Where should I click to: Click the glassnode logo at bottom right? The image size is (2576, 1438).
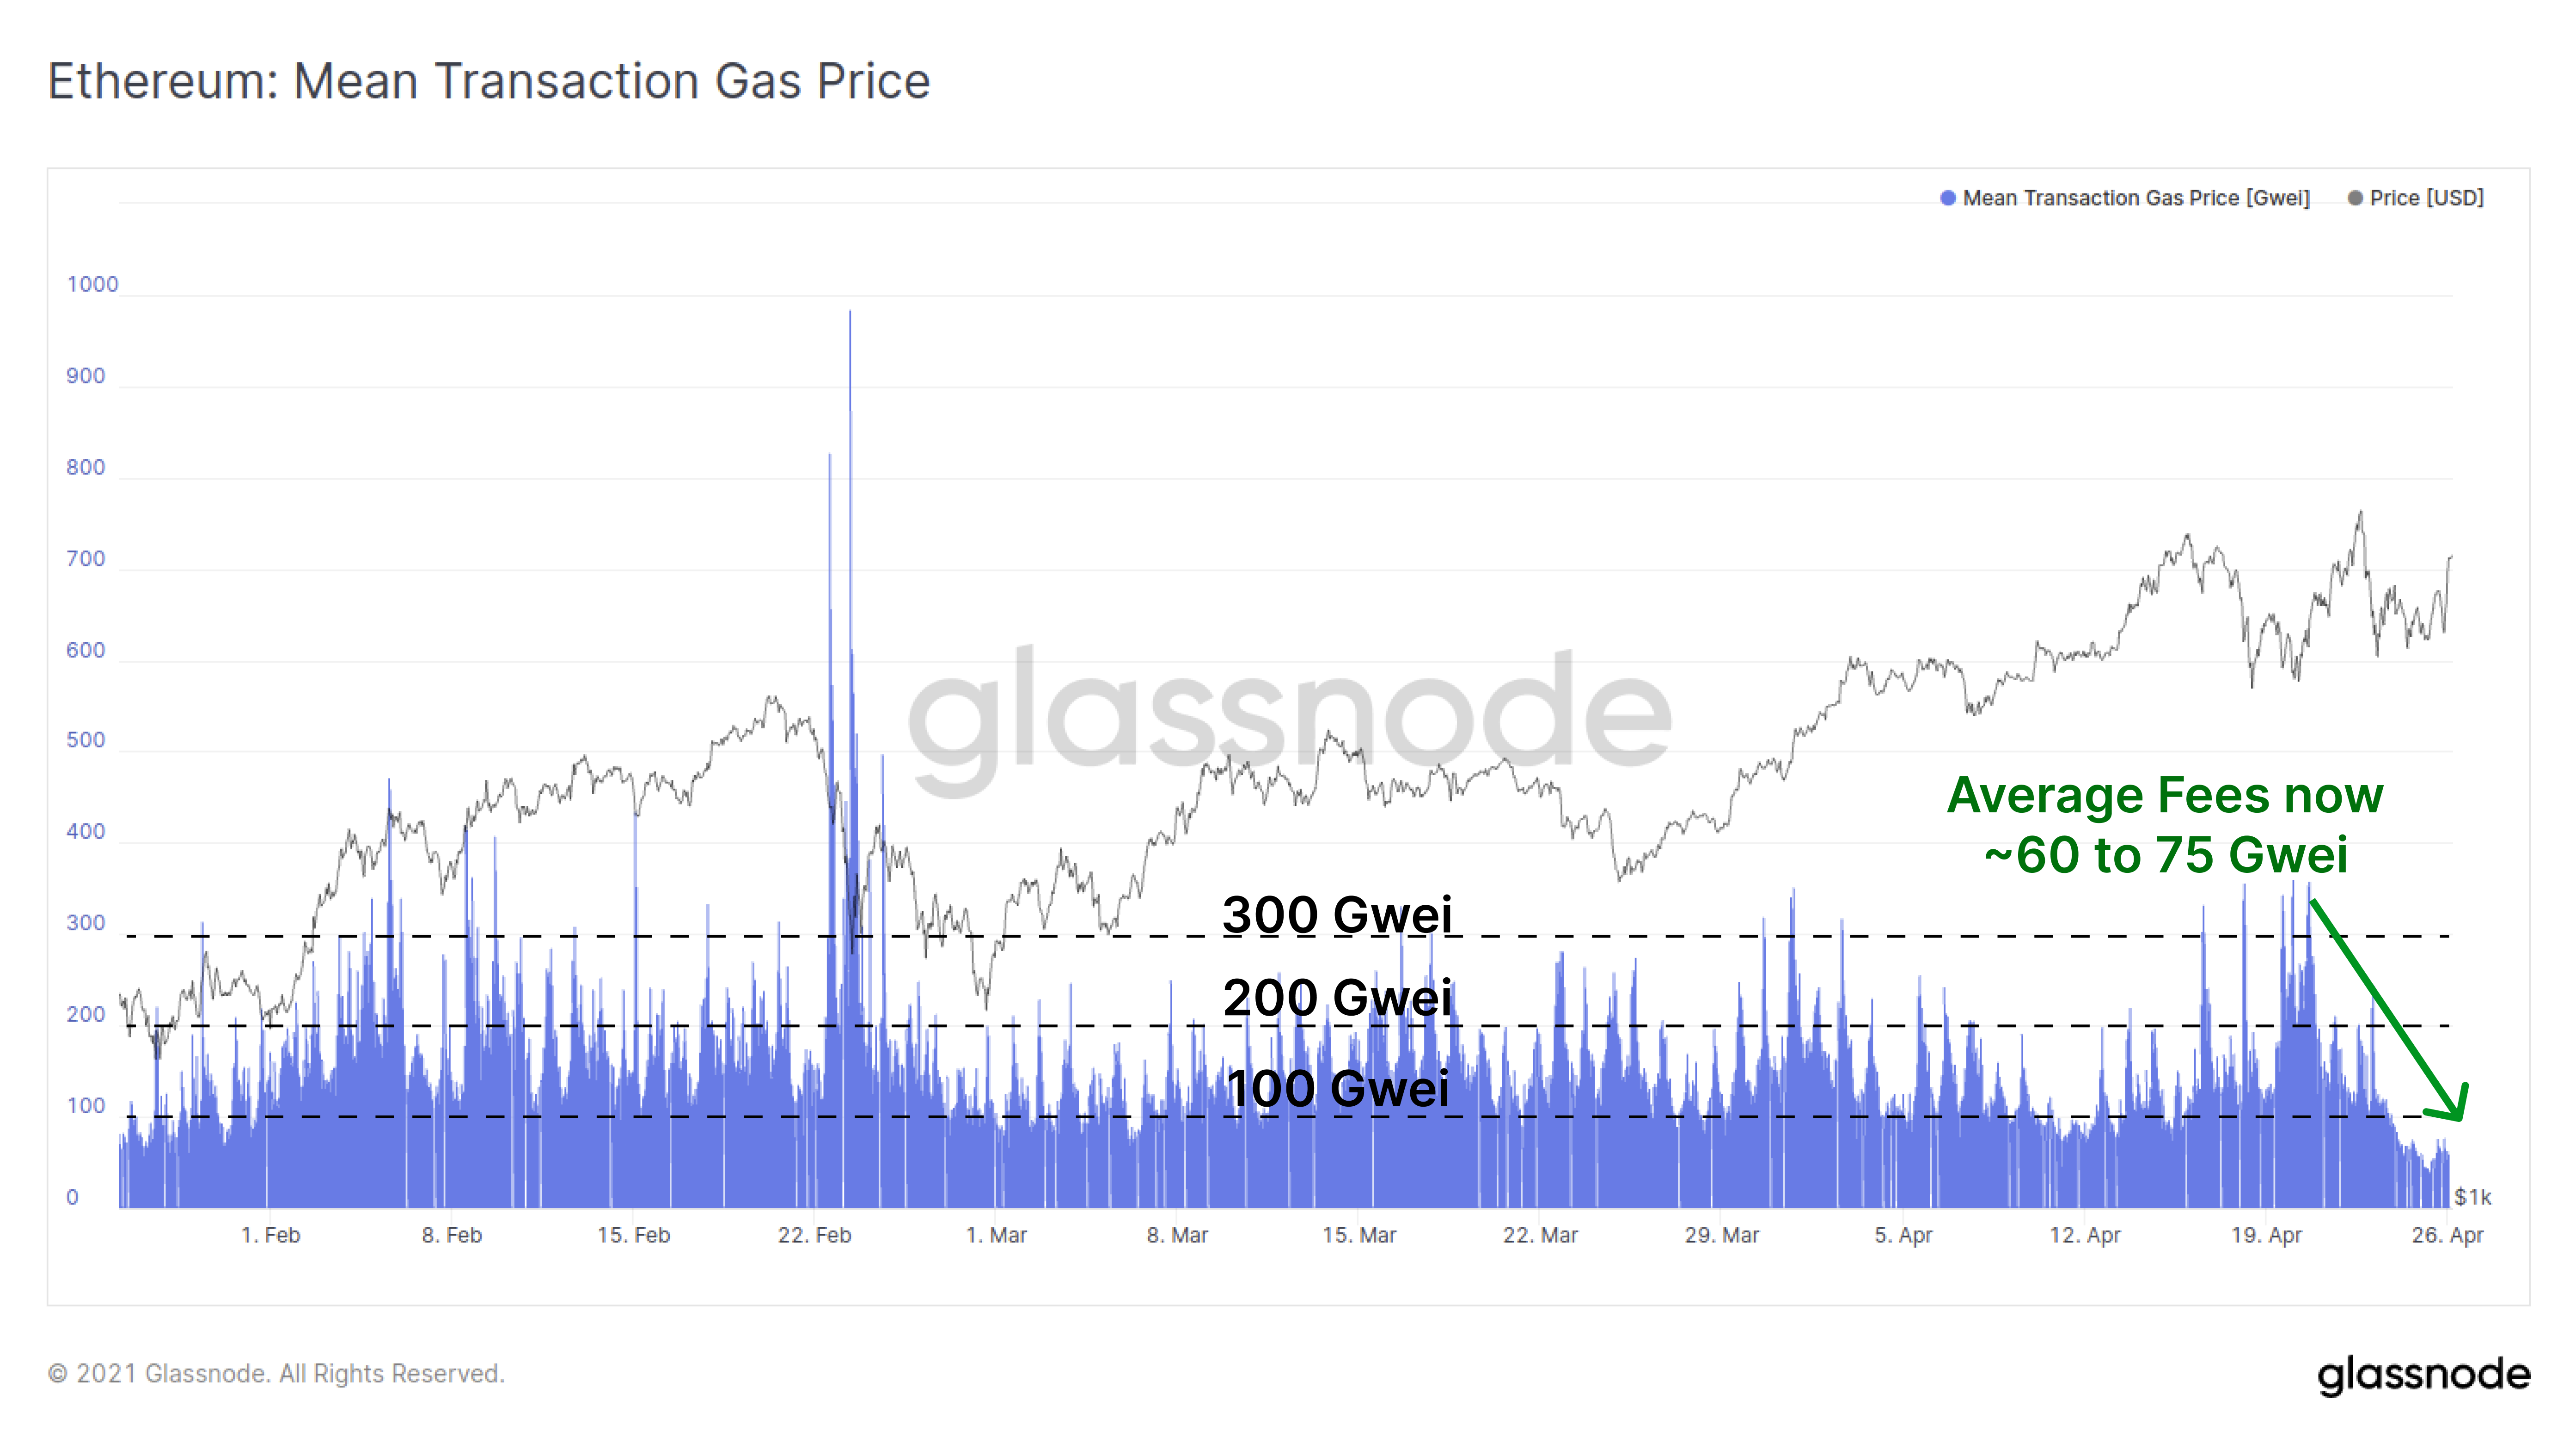pyautogui.click(x=2423, y=1376)
